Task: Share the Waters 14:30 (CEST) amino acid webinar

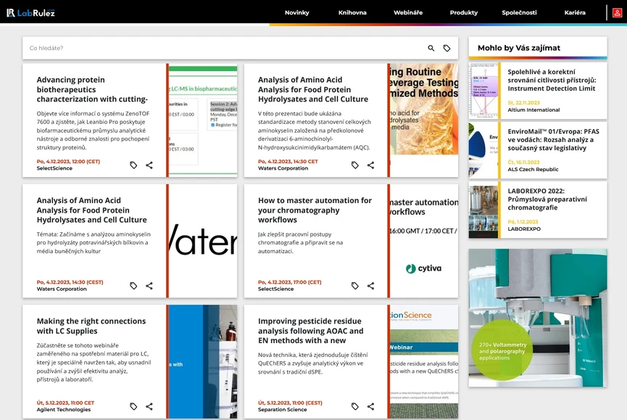Action: point(149,286)
